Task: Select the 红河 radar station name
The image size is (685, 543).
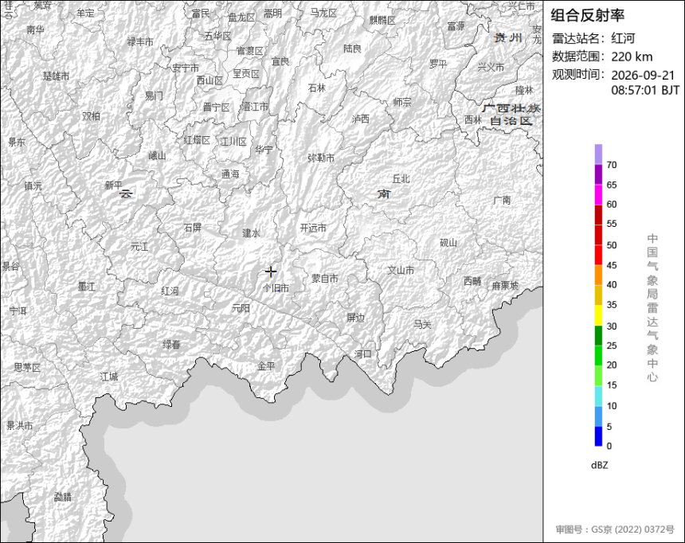Action: click(x=623, y=38)
